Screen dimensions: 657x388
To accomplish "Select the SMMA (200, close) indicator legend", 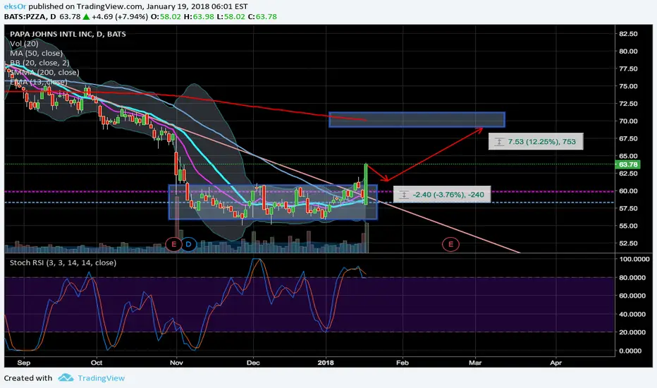I will 44,73.
